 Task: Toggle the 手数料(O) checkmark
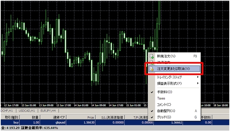pos(152,92)
